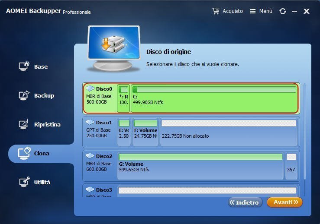Select the C: 499.90GB Ntfs partition
This screenshot has height=224, width=320.
[x=214, y=98]
